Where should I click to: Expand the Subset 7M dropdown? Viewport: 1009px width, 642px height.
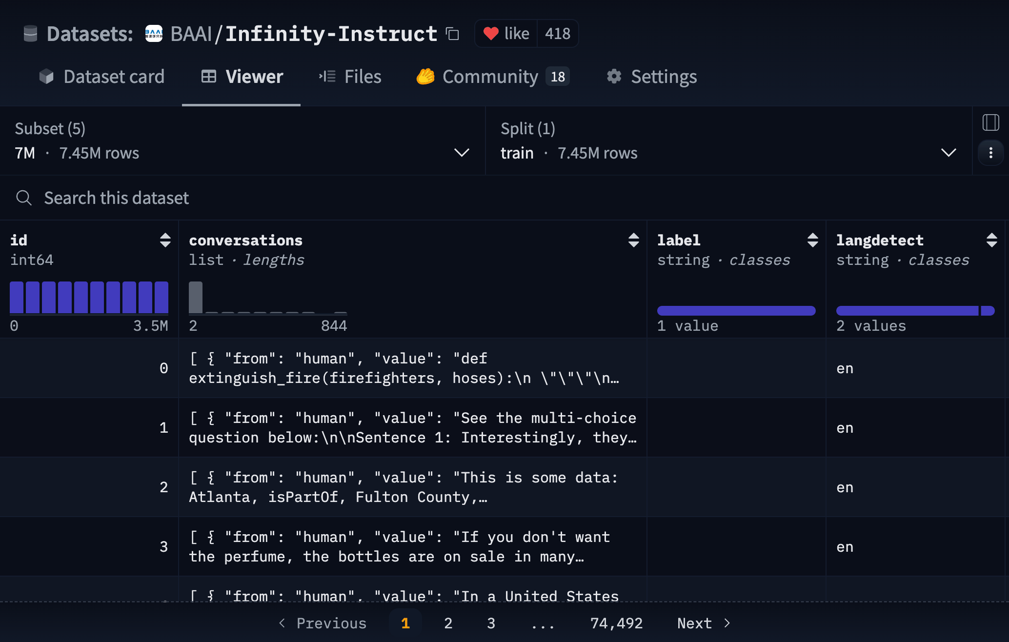[461, 153]
